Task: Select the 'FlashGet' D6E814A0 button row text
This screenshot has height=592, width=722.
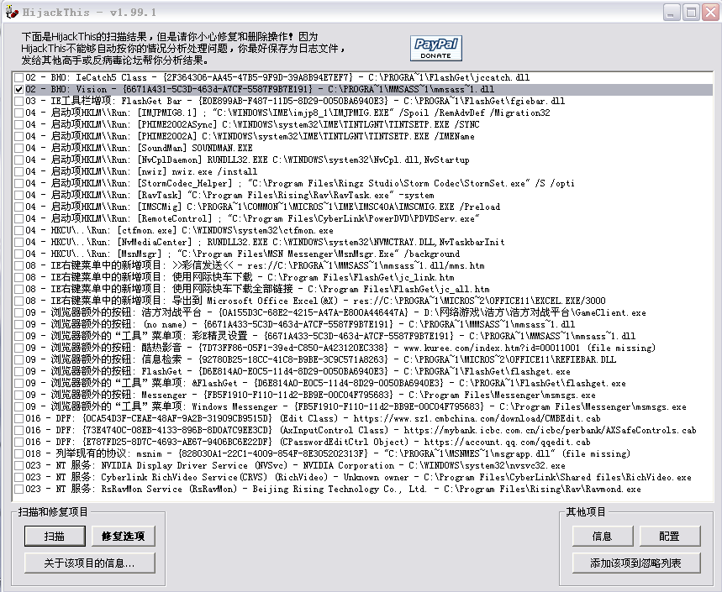Action: (x=298, y=371)
